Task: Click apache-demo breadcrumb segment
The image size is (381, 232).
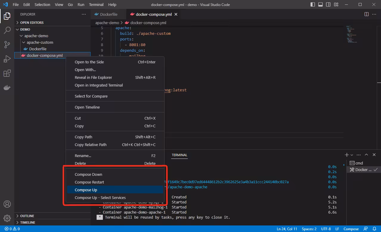Action: [x=107, y=23]
